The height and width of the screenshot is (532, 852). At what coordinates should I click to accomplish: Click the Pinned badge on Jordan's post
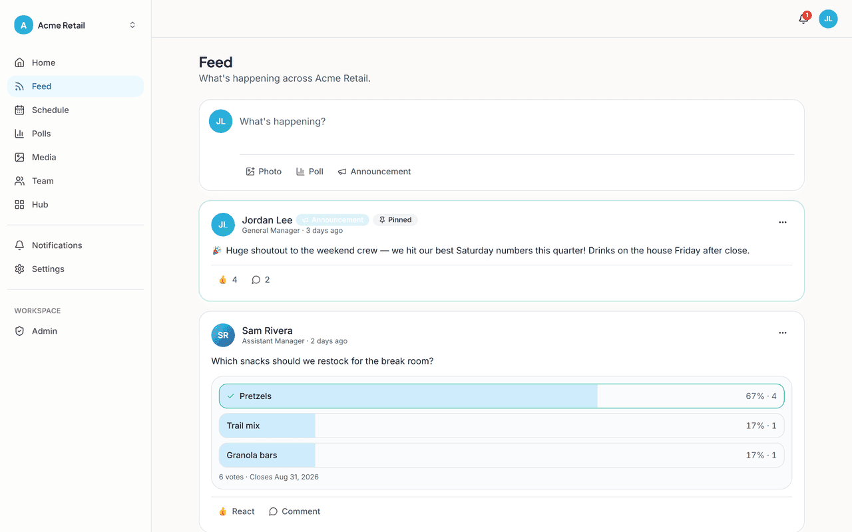[395, 220]
